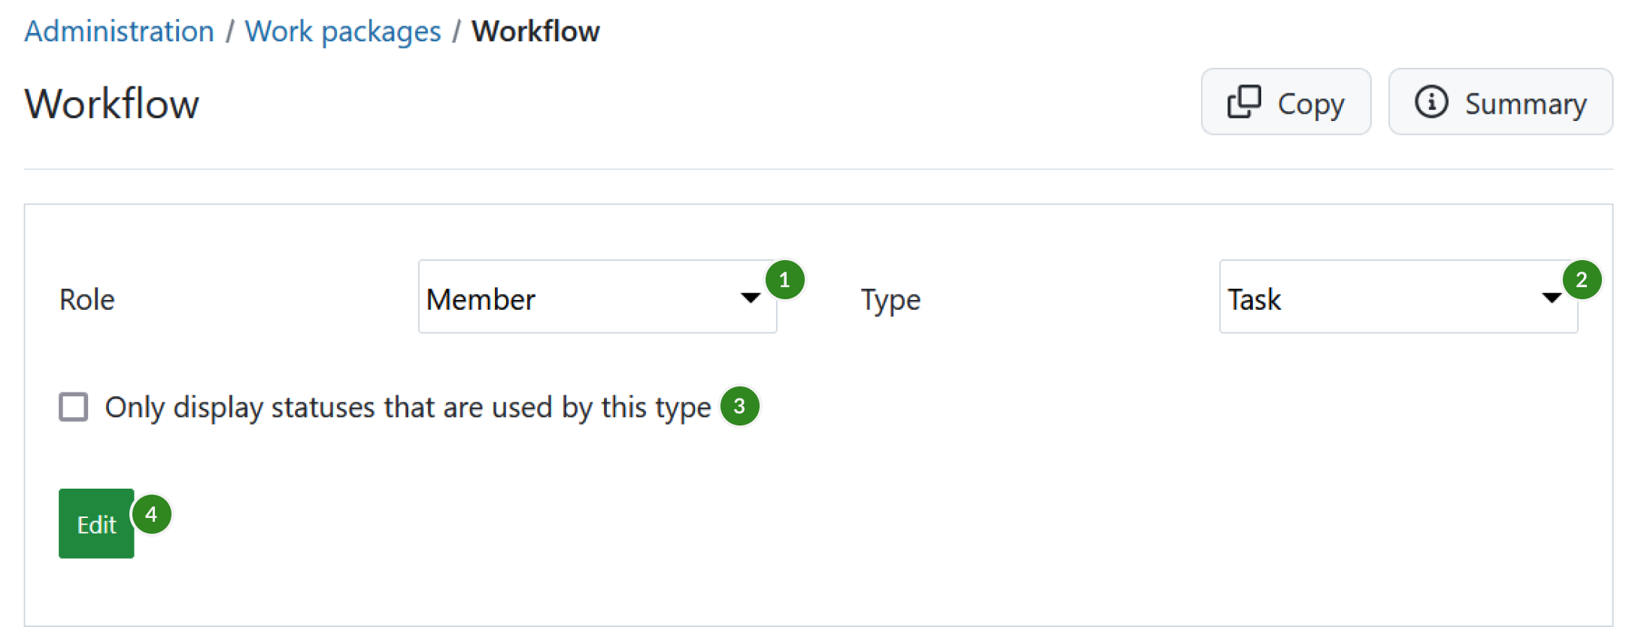Image resolution: width=1629 pixels, height=639 pixels.
Task: Enable 'Only display statuses that are used by this type'
Action: point(73,407)
